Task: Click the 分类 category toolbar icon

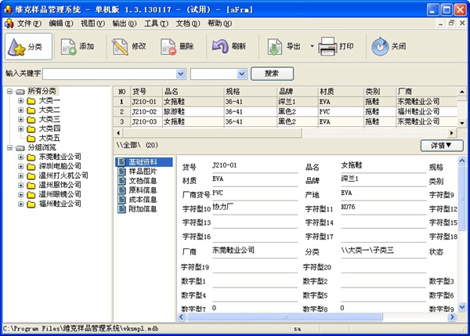Action: pyautogui.click(x=16, y=47)
